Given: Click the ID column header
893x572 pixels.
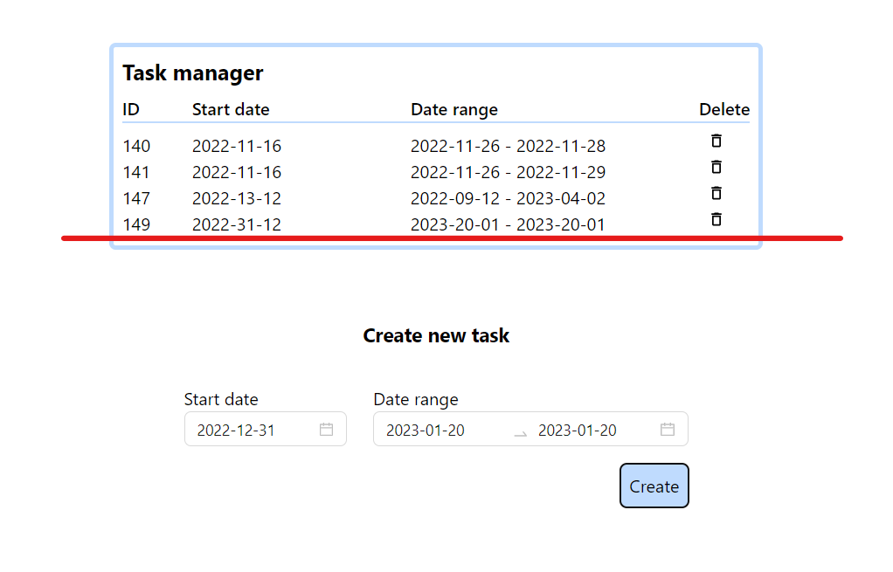Looking at the screenshot, I should [130, 109].
